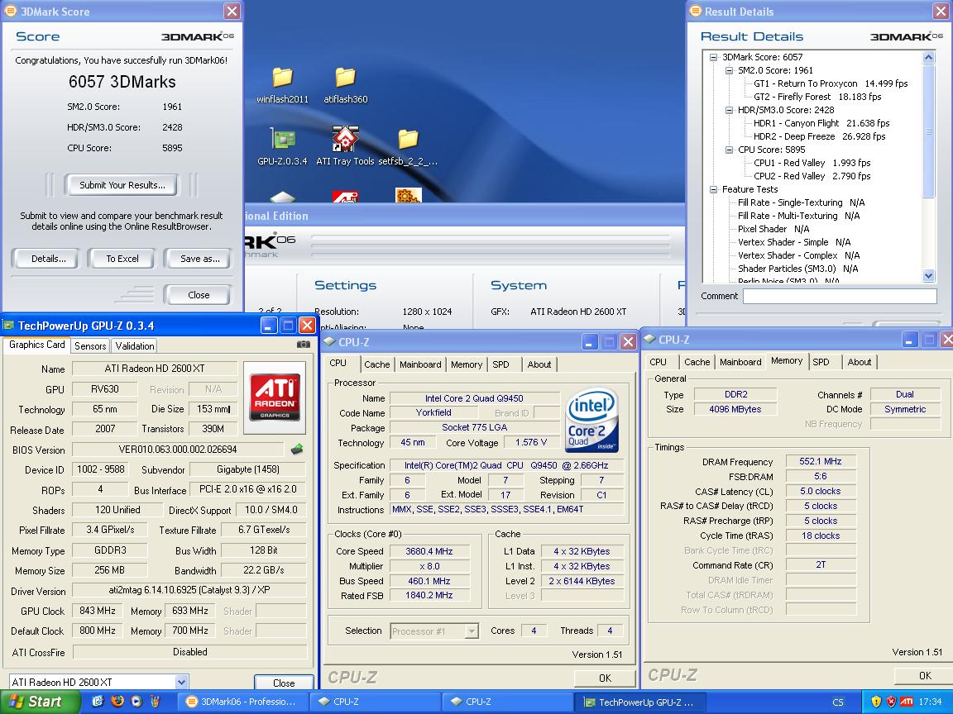The height and width of the screenshot is (714, 953).
Task: Click Firefox quick launch icon in taskbar
Action: 117,702
